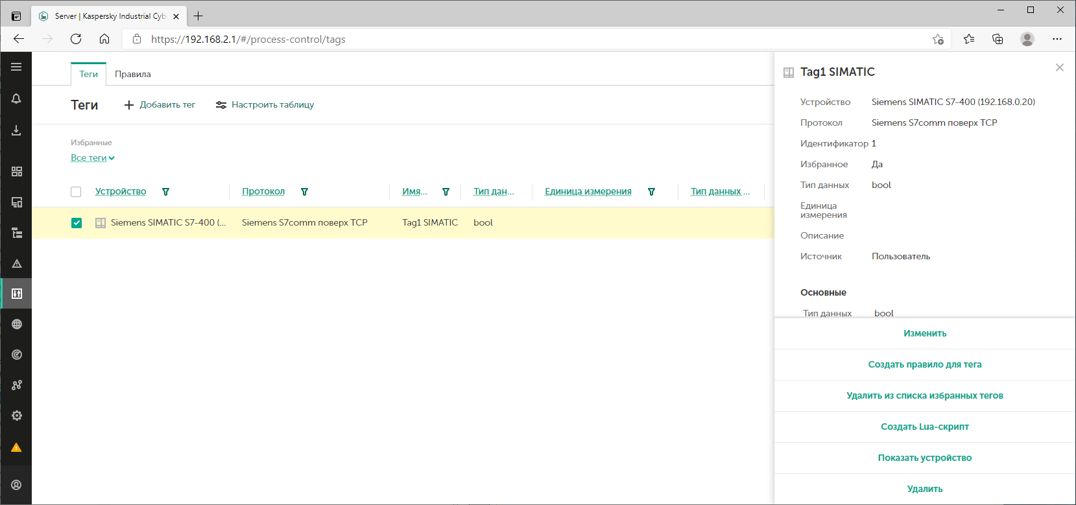Click Создать правило для тега

point(924,364)
